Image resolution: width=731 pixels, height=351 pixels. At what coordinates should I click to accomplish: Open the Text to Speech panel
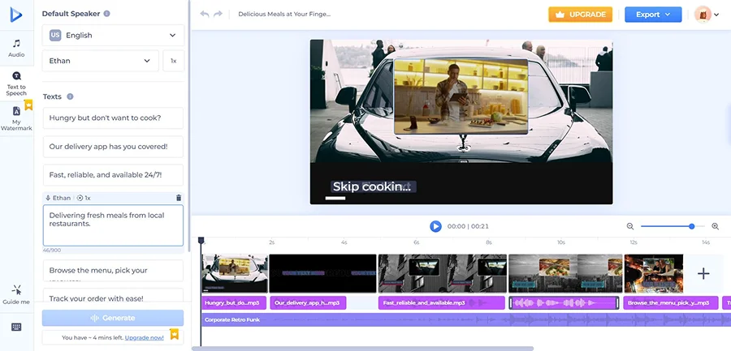pos(16,83)
